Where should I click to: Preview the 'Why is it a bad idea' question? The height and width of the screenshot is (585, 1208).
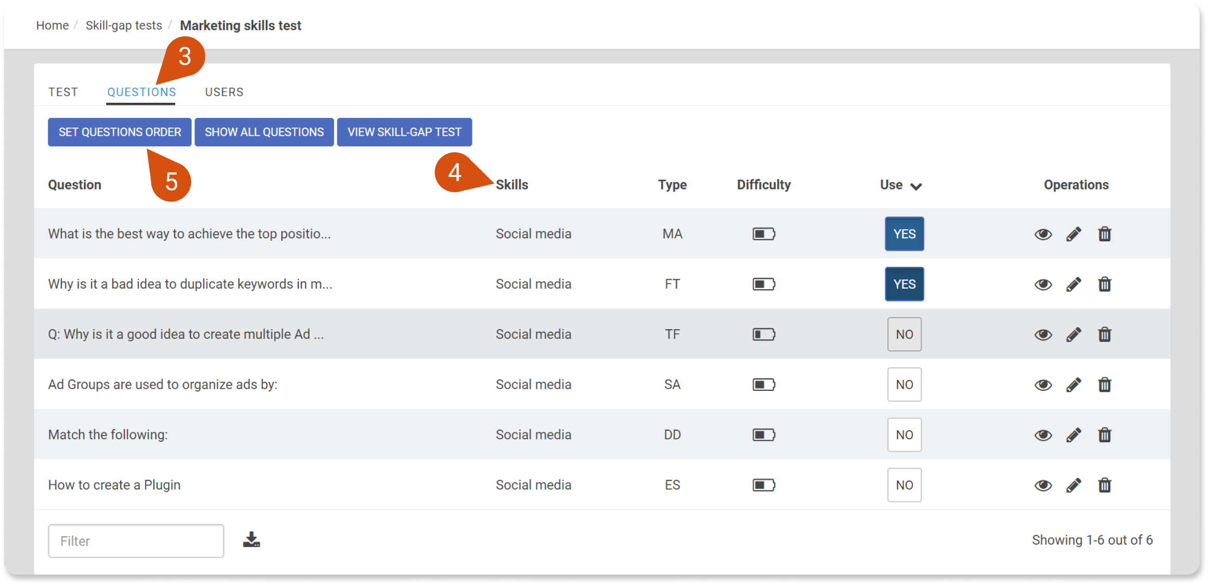[x=1043, y=284]
